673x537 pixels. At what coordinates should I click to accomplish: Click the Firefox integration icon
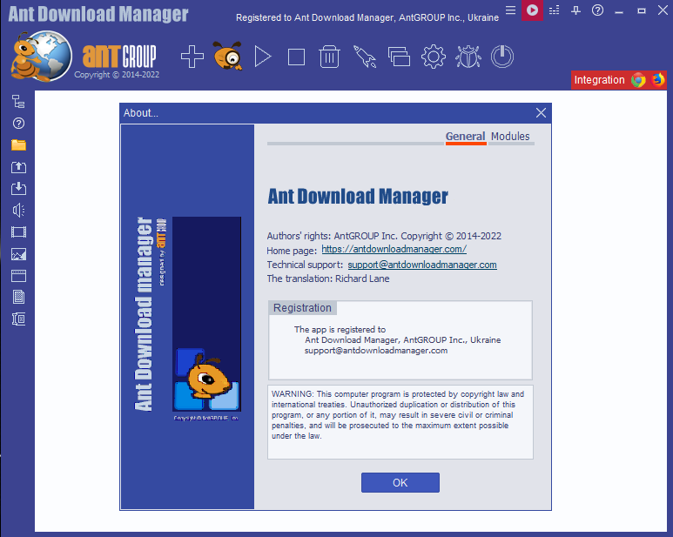[657, 80]
